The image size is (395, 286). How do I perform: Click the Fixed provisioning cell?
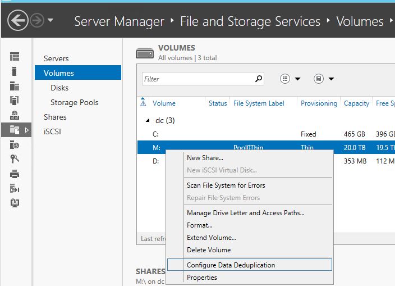[x=309, y=134]
